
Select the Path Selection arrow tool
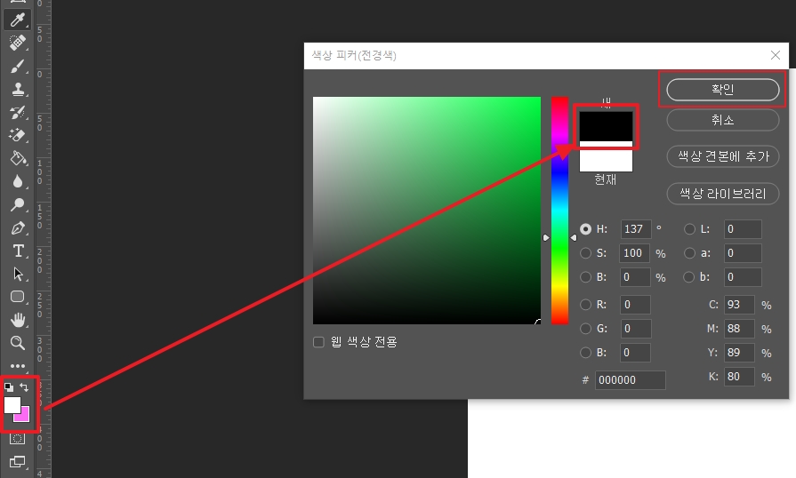18,274
